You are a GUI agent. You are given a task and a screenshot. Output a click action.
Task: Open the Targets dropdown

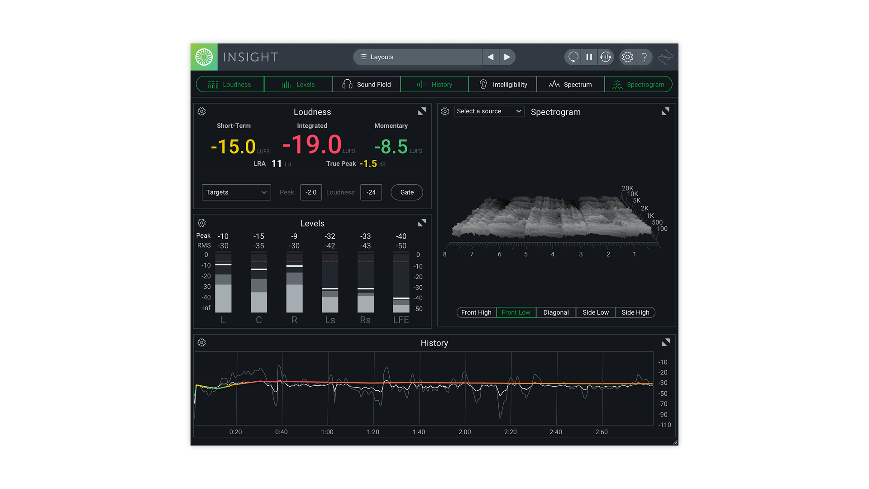[x=236, y=192]
